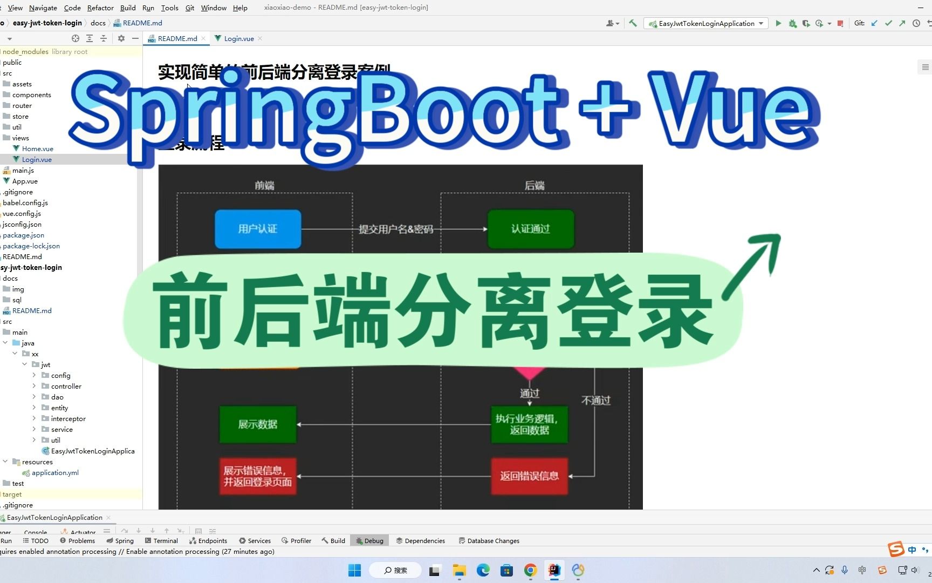Collapse all in Project panel
This screenshot has width=932, height=583.
point(104,38)
